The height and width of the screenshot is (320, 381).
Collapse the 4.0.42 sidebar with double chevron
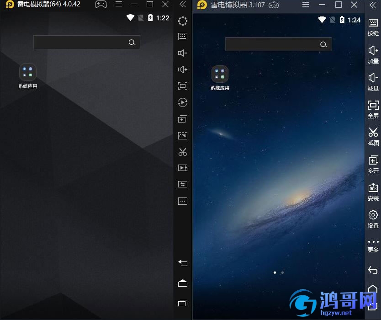183,4
